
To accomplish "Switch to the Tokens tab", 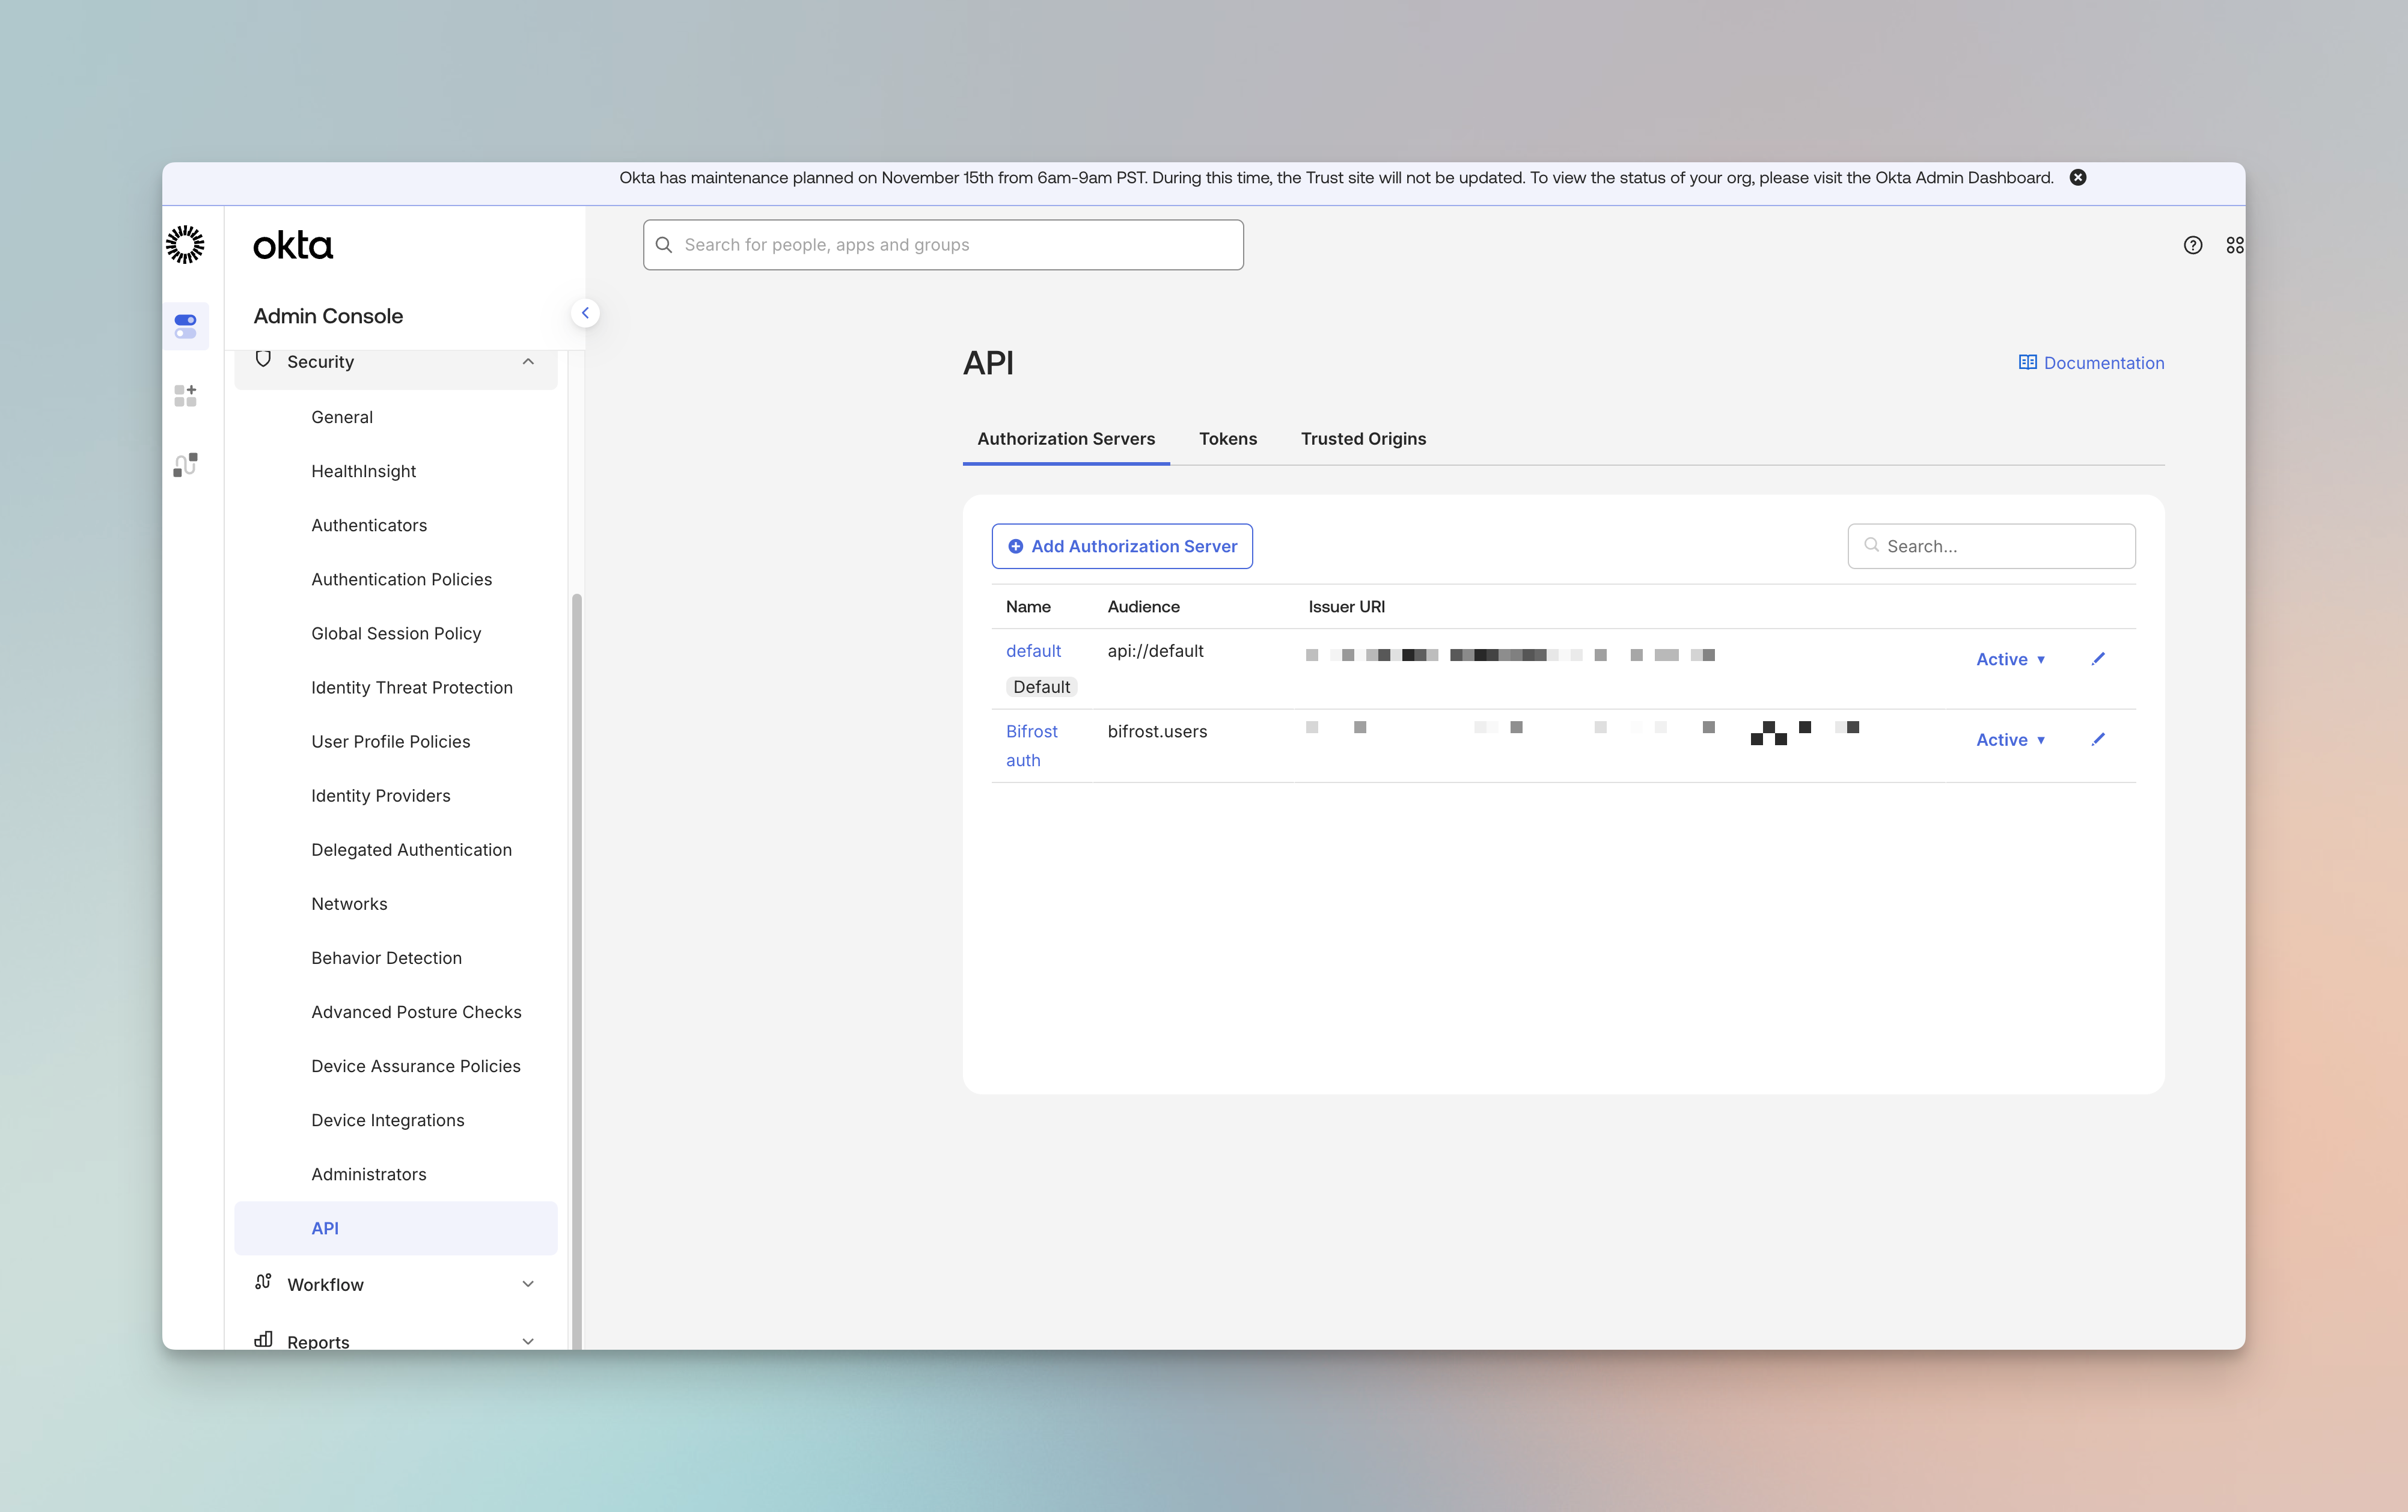I will [1228, 439].
